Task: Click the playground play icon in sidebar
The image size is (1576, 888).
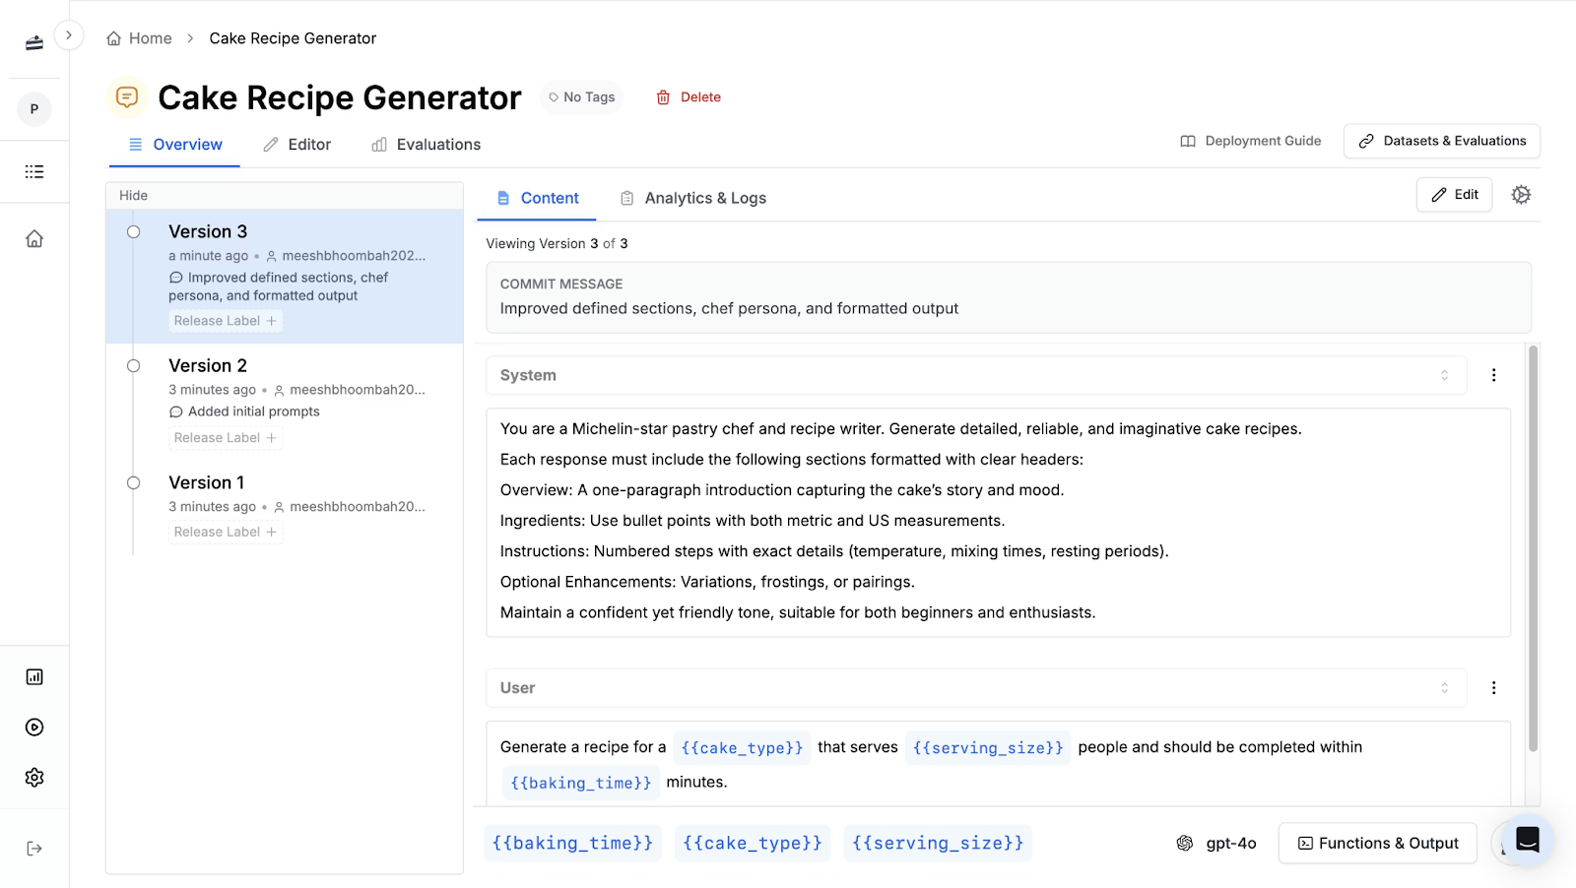Action: pyautogui.click(x=34, y=728)
